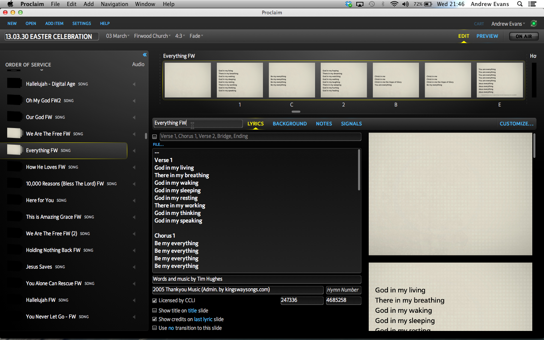Click the green sync status icon
Screen dimensions: 544x340
click(x=533, y=23)
